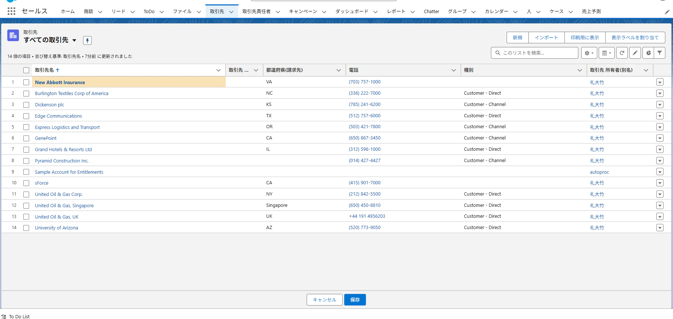673x319 pixels.
Task: Open row actions for Express Logistics
Action: click(660, 127)
